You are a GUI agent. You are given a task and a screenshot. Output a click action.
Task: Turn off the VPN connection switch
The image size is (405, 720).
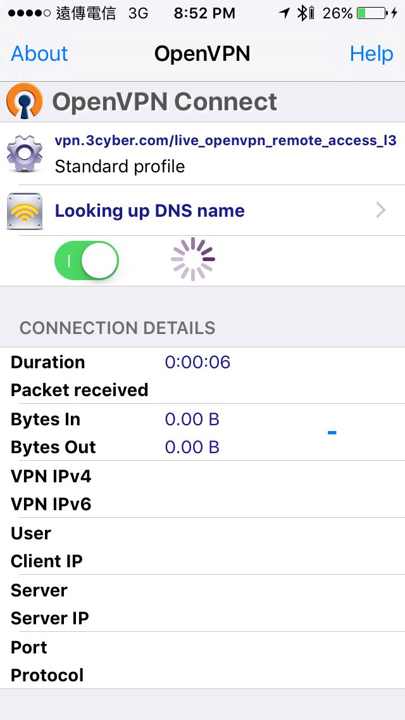(87, 260)
